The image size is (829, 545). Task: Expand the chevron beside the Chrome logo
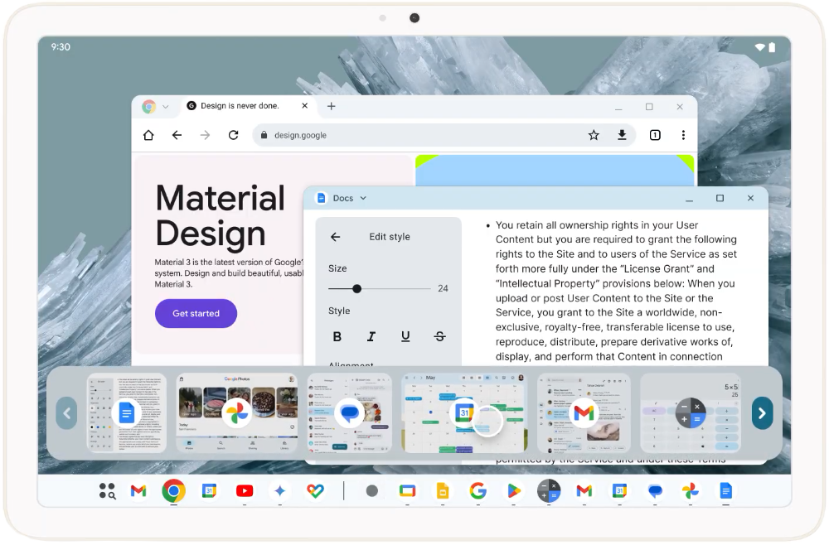click(x=166, y=107)
